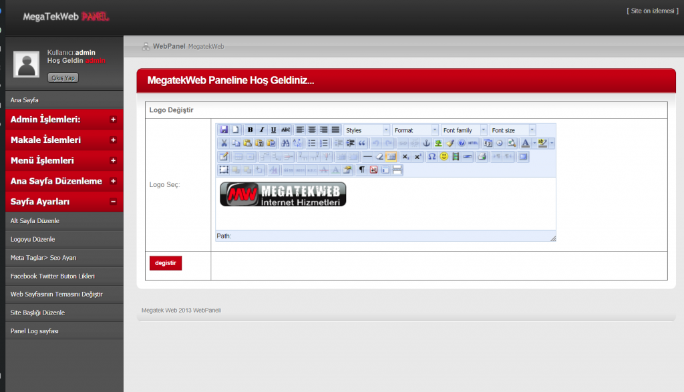684x392 pixels.
Task: Insert a bulleted list
Action: point(311,143)
